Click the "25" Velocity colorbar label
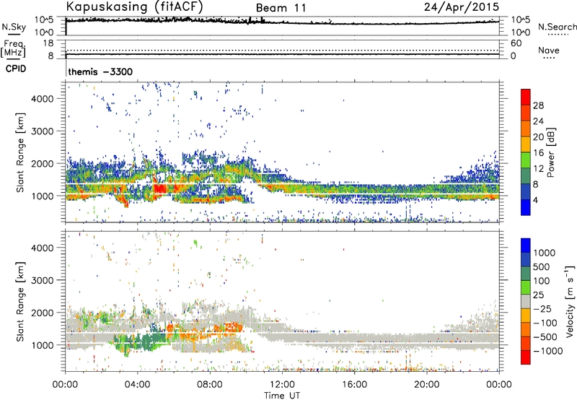Screen dimensions: 577x400 (538, 295)
